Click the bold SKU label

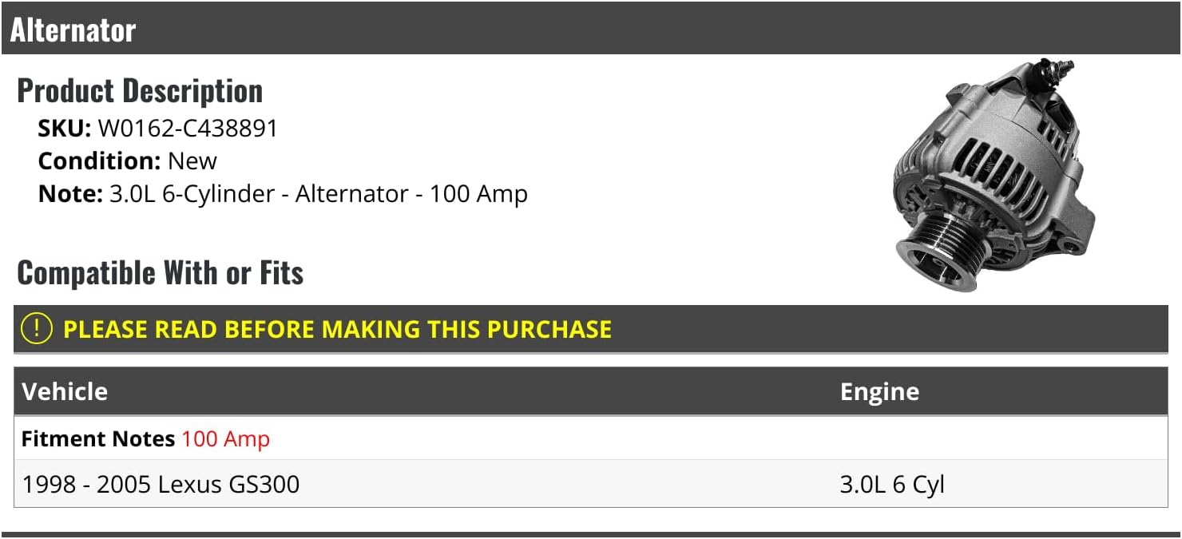[x=65, y=129]
